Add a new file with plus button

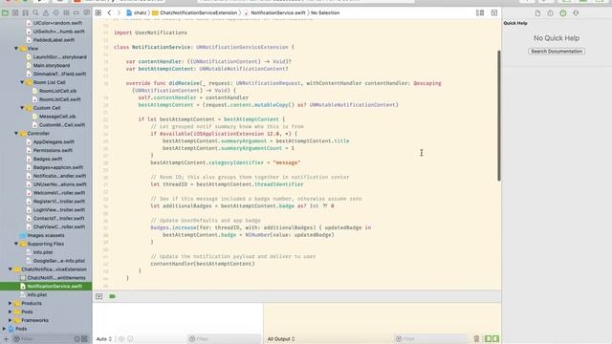6,339
